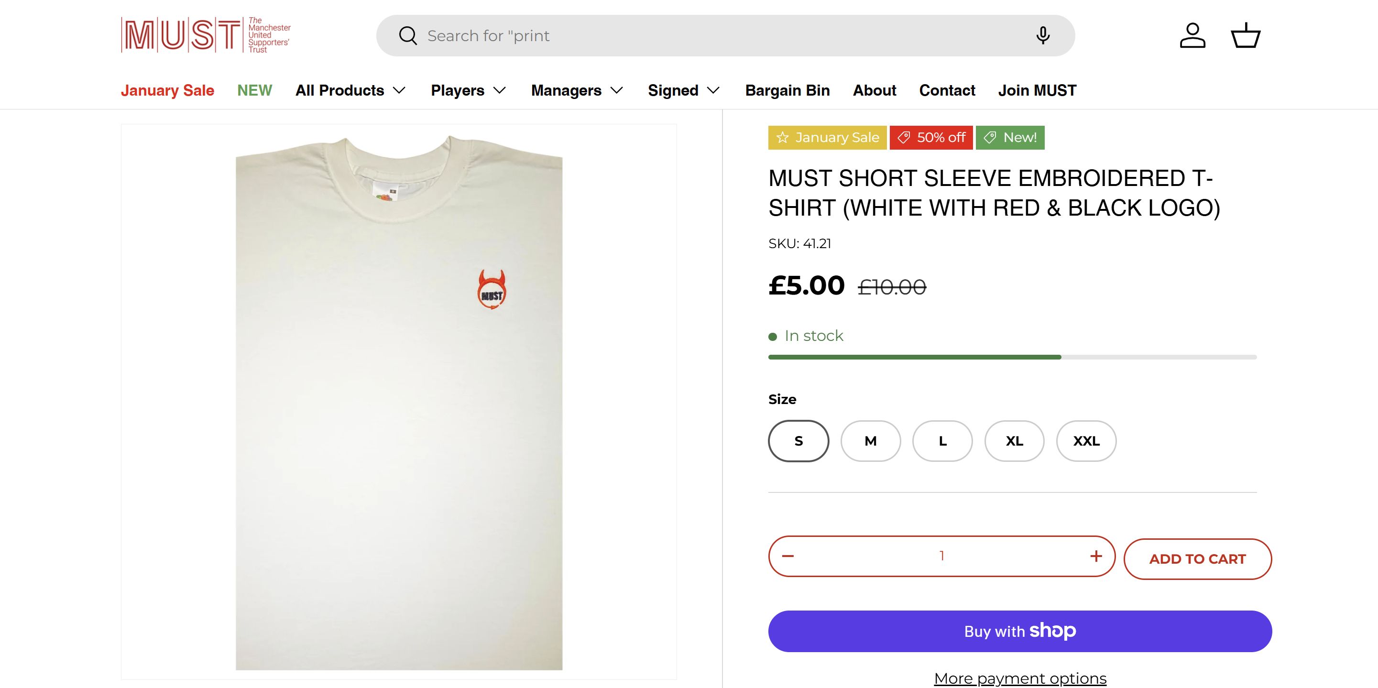Click the January Sale star badge

827,138
